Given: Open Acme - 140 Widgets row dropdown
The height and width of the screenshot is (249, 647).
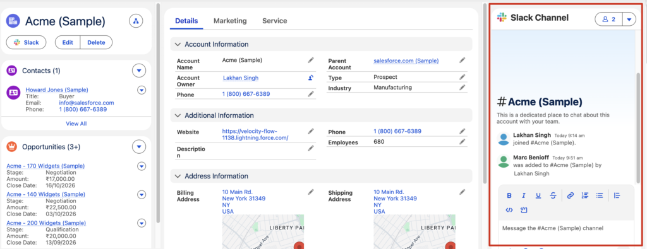Looking at the screenshot, I should click(x=142, y=194).
